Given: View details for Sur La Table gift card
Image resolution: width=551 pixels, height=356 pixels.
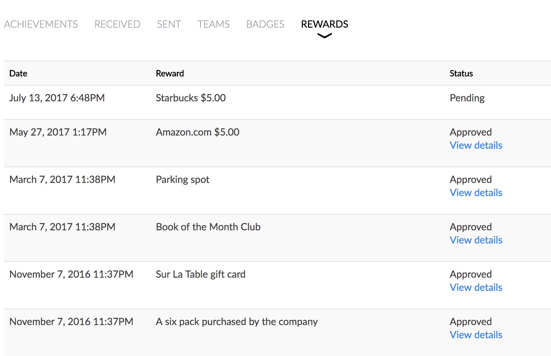Looking at the screenshot, I should (475, 287).
